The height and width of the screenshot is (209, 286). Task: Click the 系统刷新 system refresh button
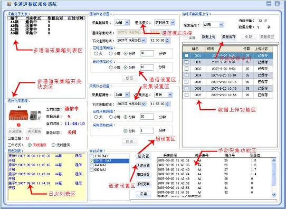tap(144, 184)
